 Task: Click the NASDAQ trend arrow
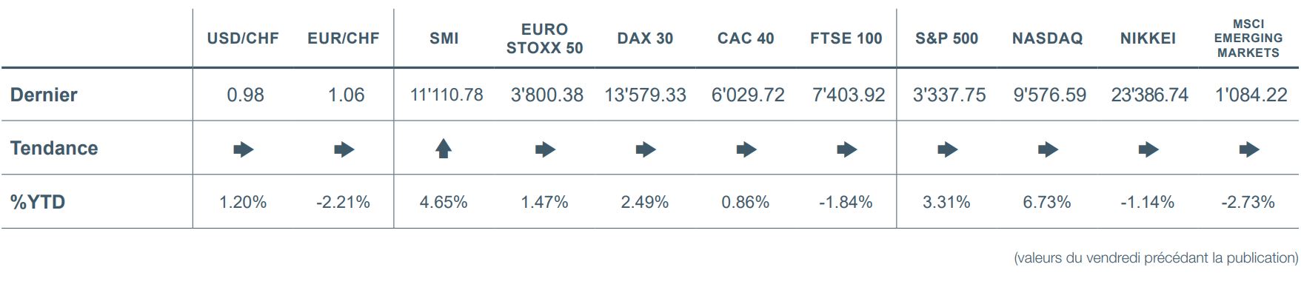point(1048,149)
